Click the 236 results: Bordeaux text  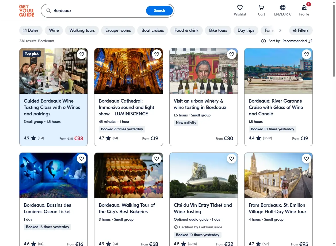coord(37,41)
